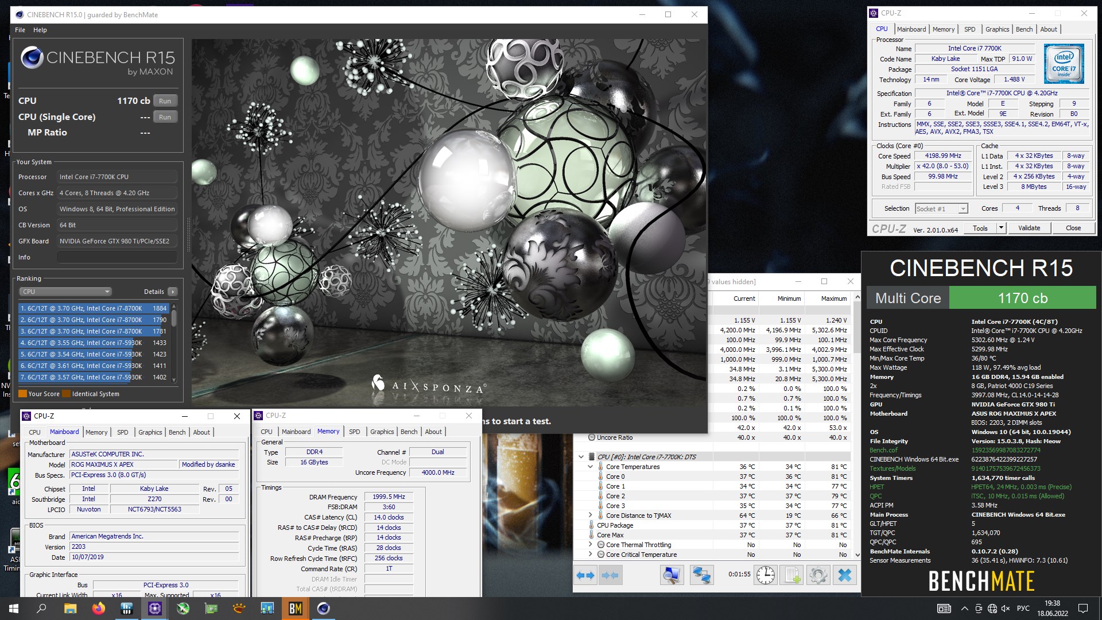Click Close button in CPU-Z
This screenshot has height=620, width=1102.
(1073, 228)
